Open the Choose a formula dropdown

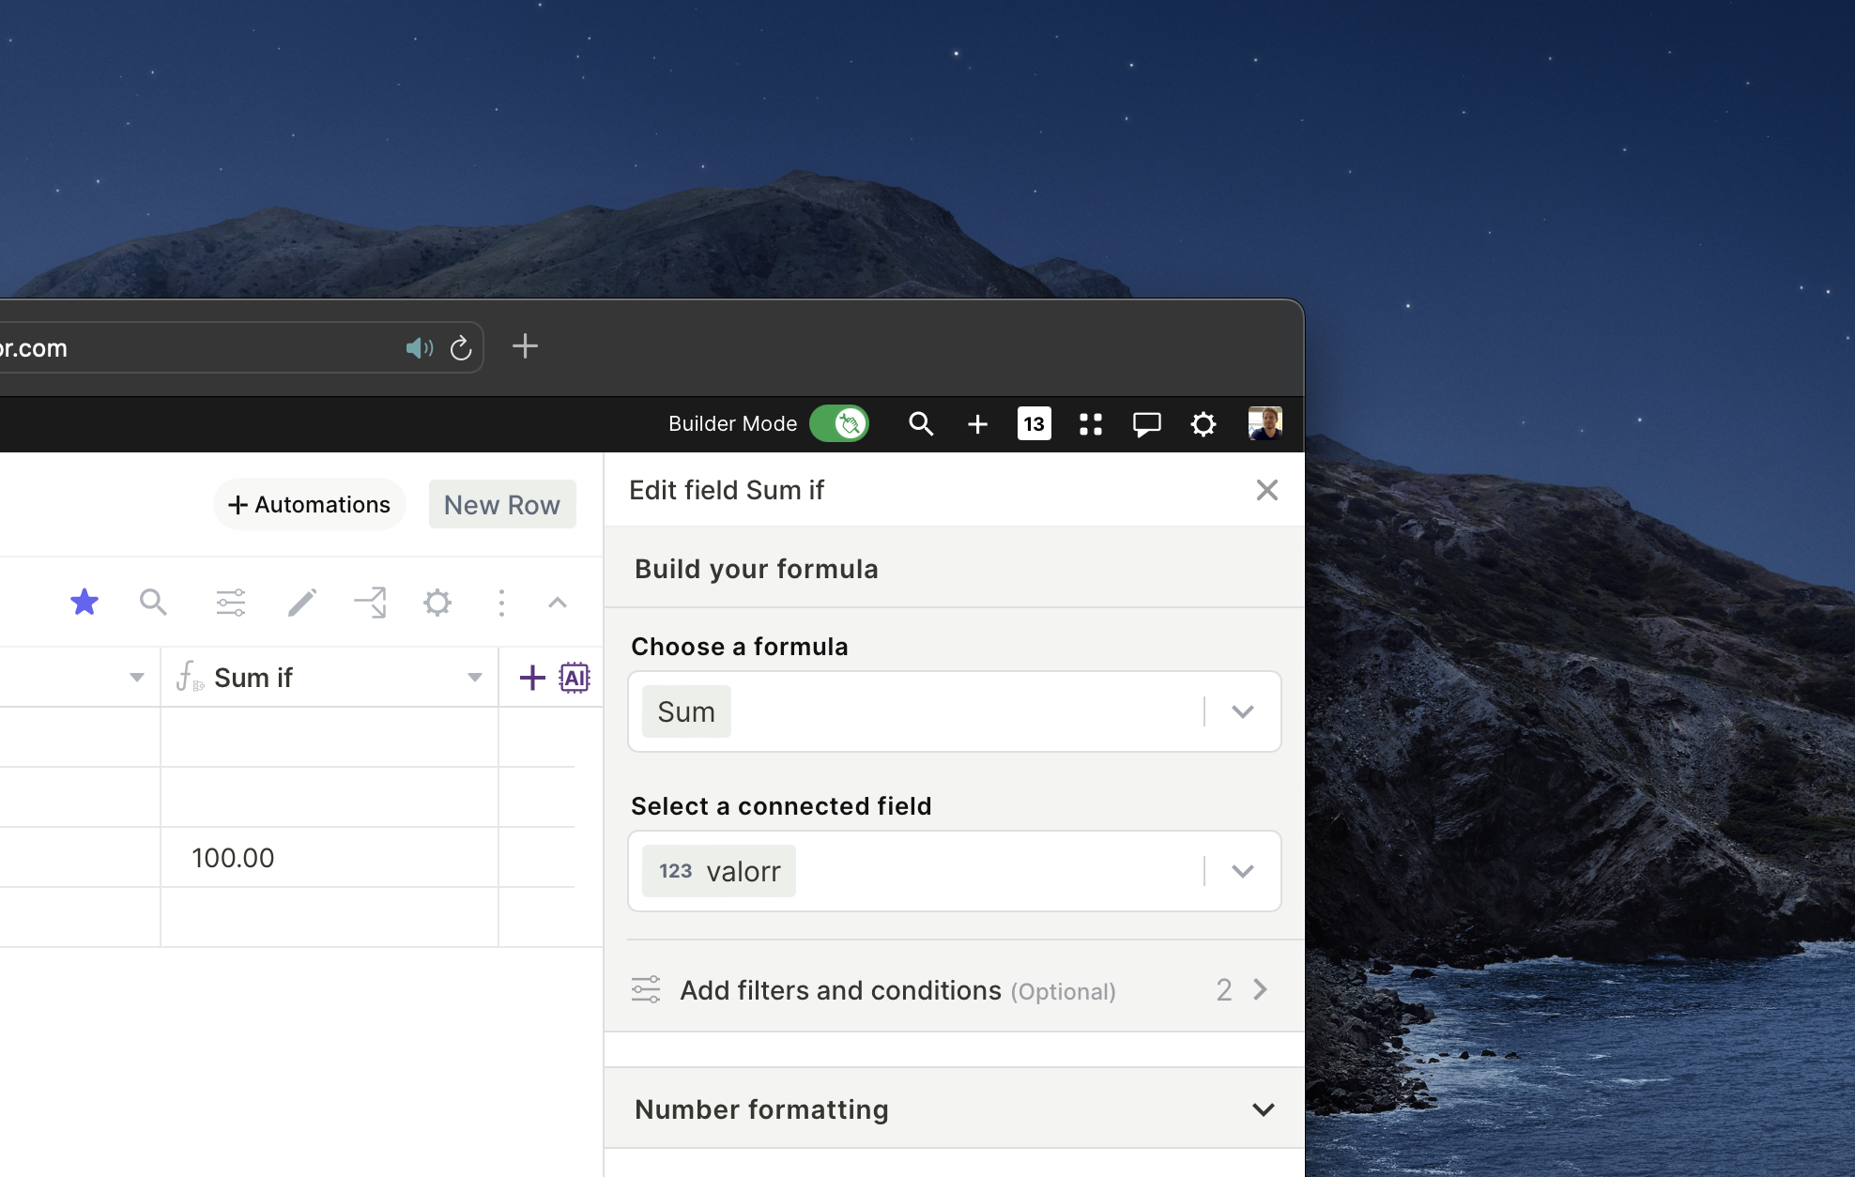click(1242, 711)
